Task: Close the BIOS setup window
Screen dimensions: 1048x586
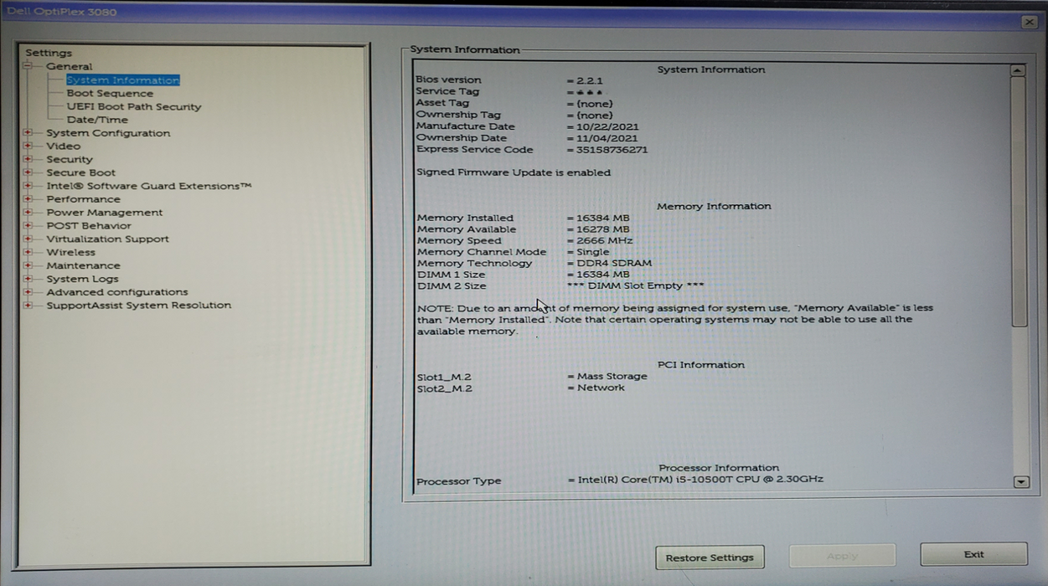Action: pos(1030,22)
